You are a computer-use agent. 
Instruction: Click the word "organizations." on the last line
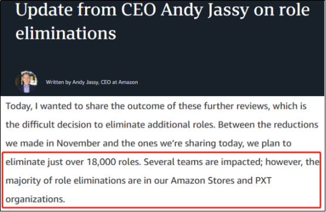click(35, 199)
